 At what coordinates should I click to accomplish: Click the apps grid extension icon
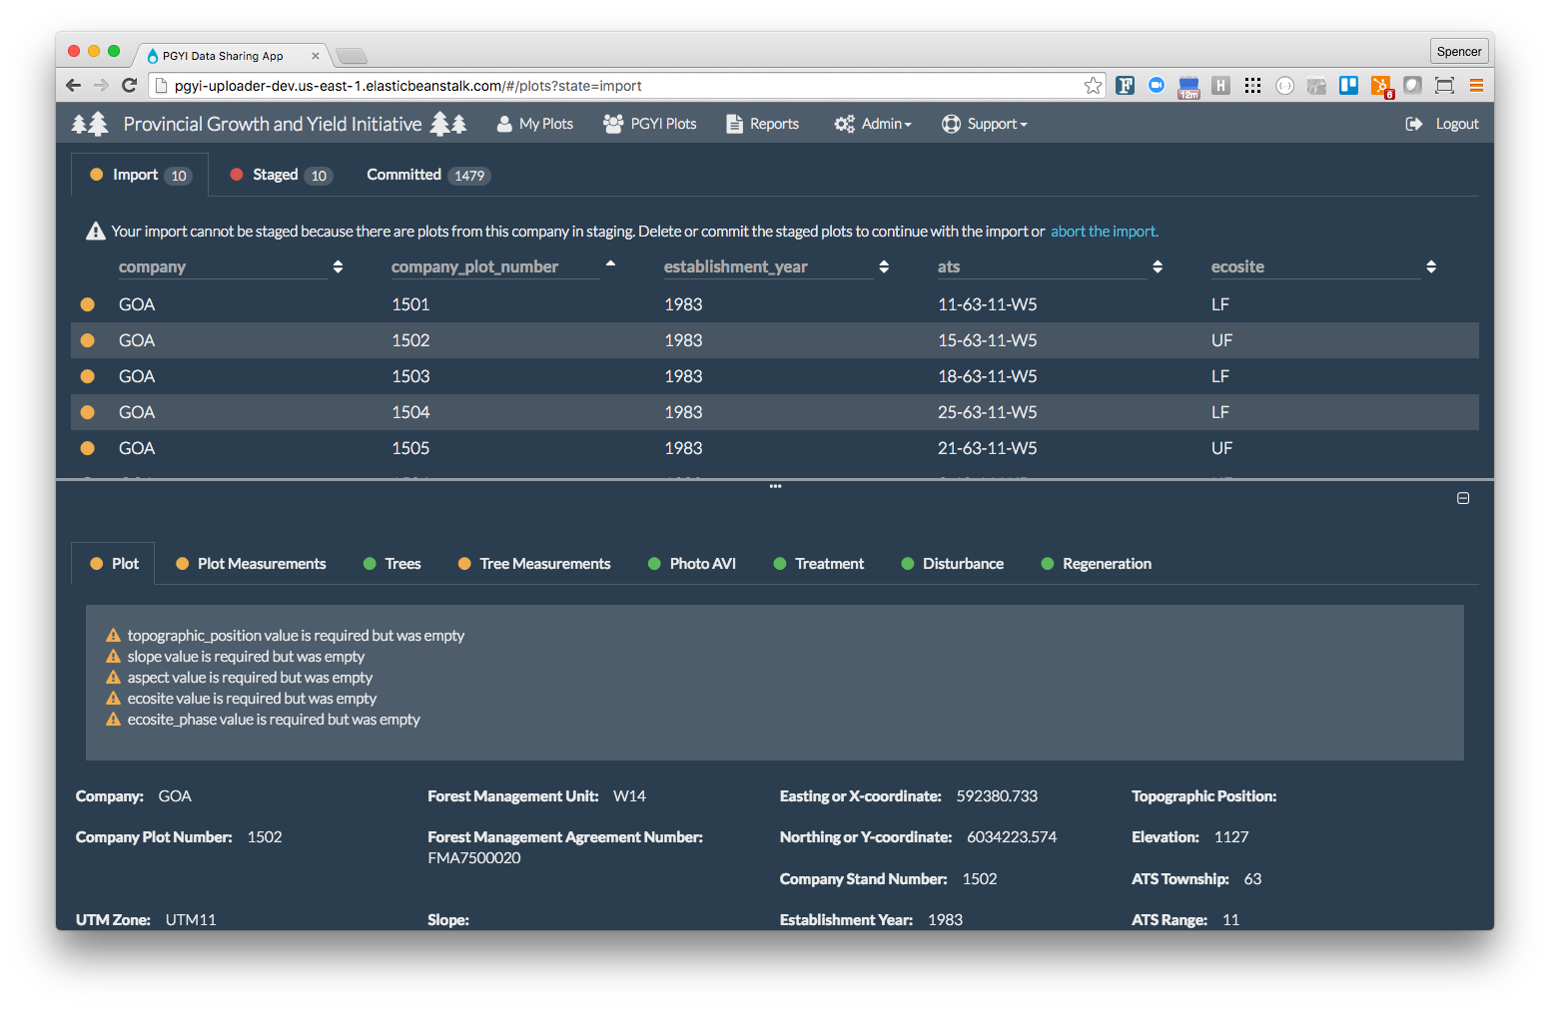(1252, 86)
